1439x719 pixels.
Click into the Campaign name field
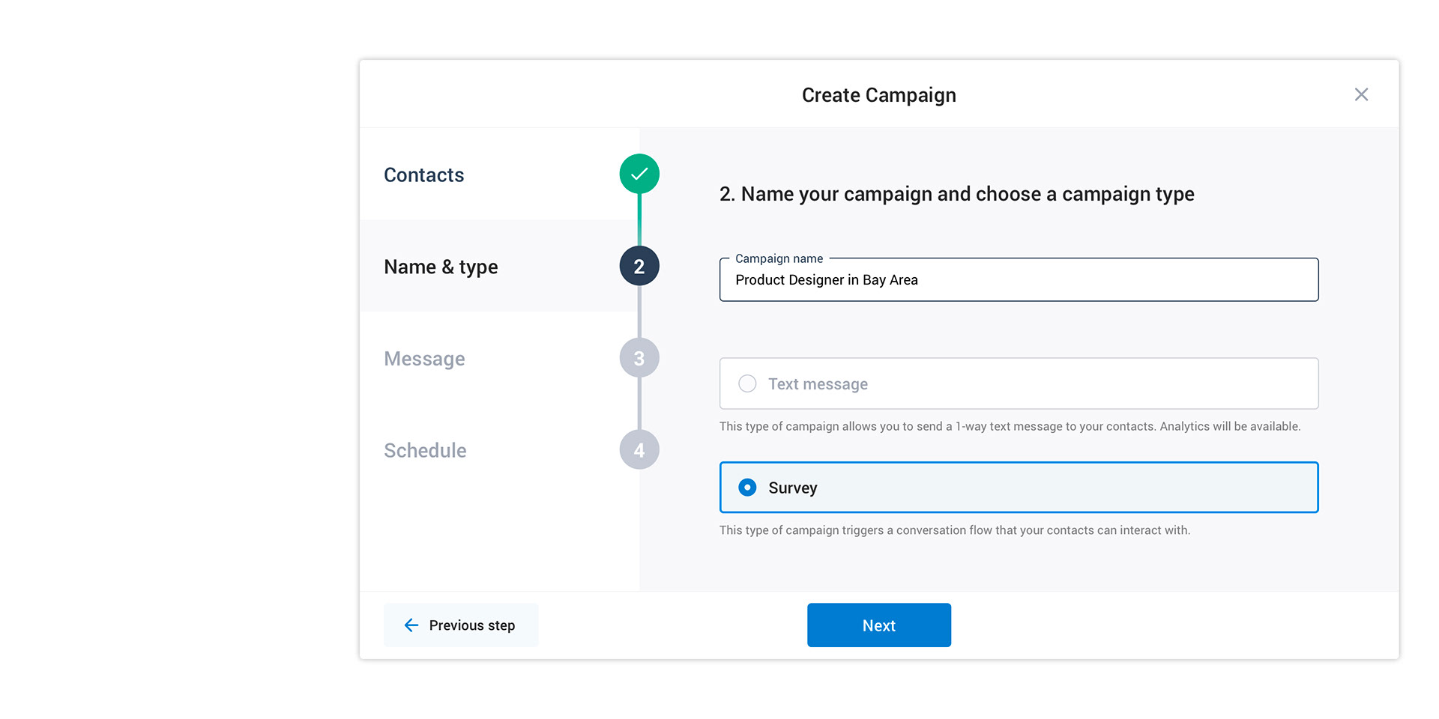pos(1019,279)
